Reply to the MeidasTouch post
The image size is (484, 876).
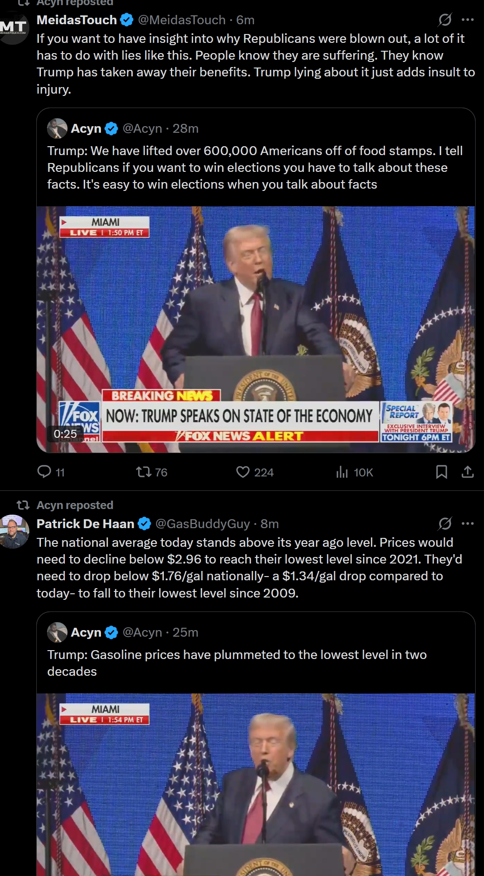(x=50, y=472)
